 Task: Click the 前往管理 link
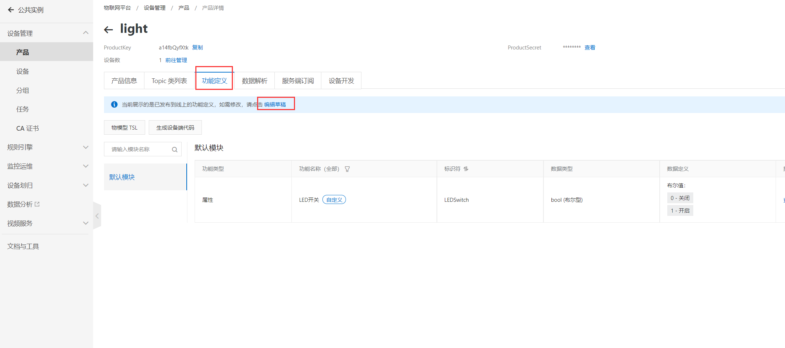176,60
